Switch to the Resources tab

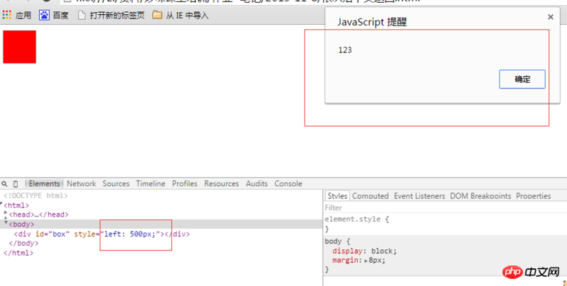(x=221, y=184)
